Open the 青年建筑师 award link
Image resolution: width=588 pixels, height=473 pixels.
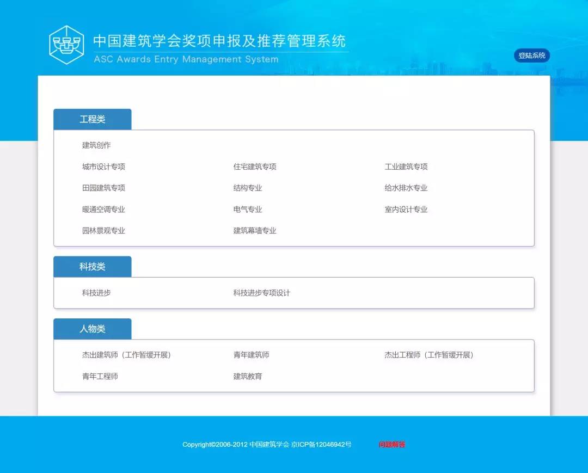[x=252, y=355]
